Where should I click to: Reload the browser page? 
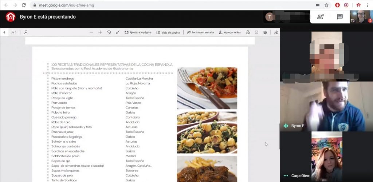[x=24, y=5]
